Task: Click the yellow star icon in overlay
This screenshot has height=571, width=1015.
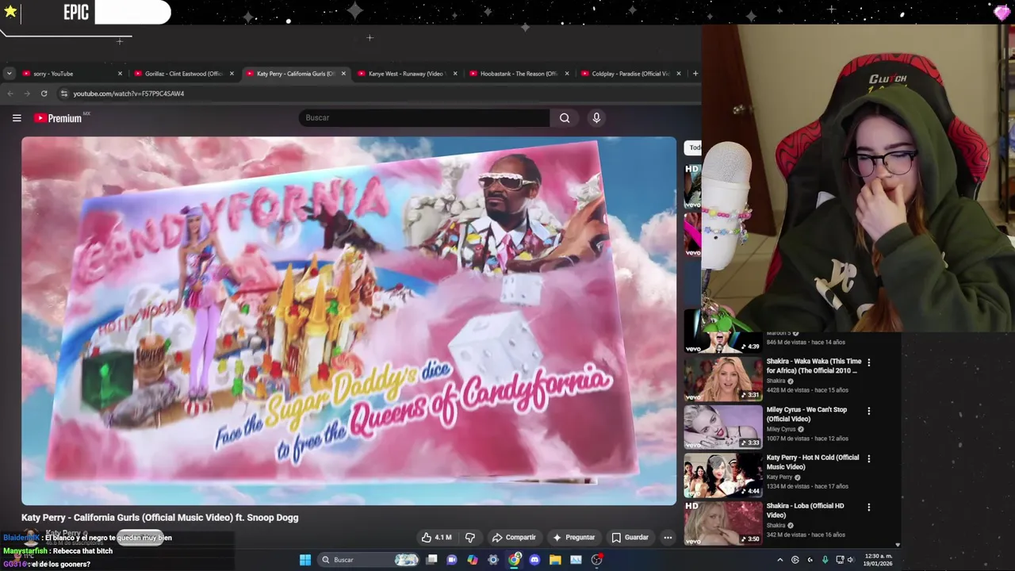Action: 10,11
